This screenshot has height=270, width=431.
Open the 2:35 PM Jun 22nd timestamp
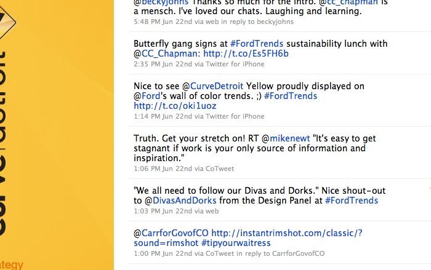pyautogui.click(x=163, y=64)
